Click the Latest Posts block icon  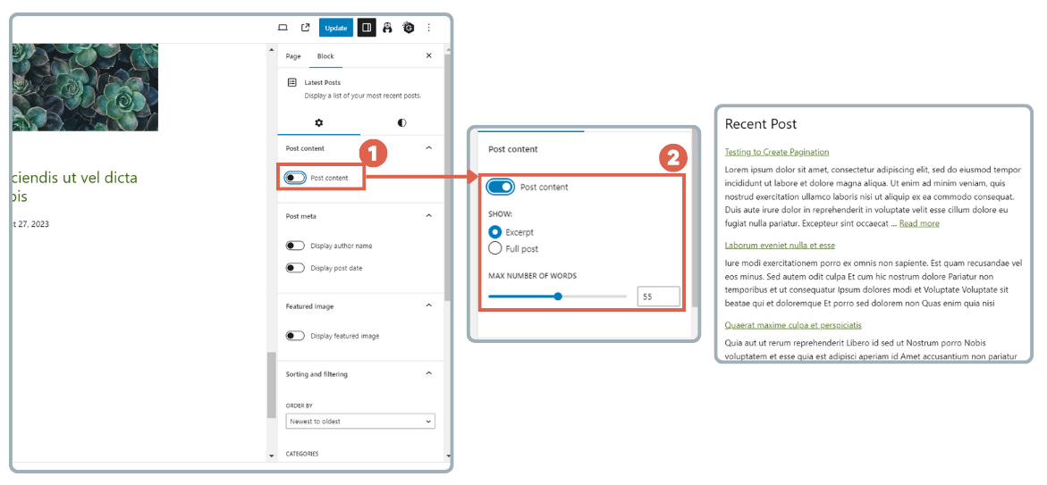tap(292, 82)
